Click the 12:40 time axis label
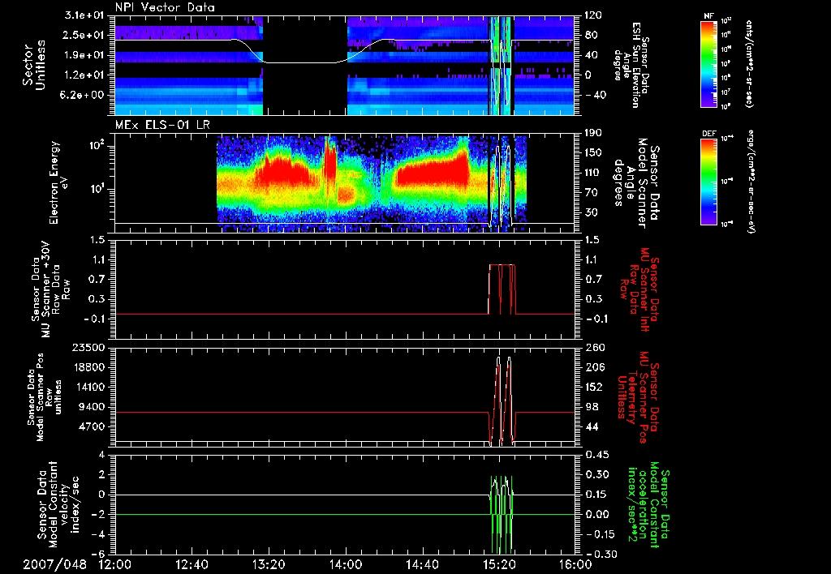Screen dimensions: 831x574 point(192,564)
